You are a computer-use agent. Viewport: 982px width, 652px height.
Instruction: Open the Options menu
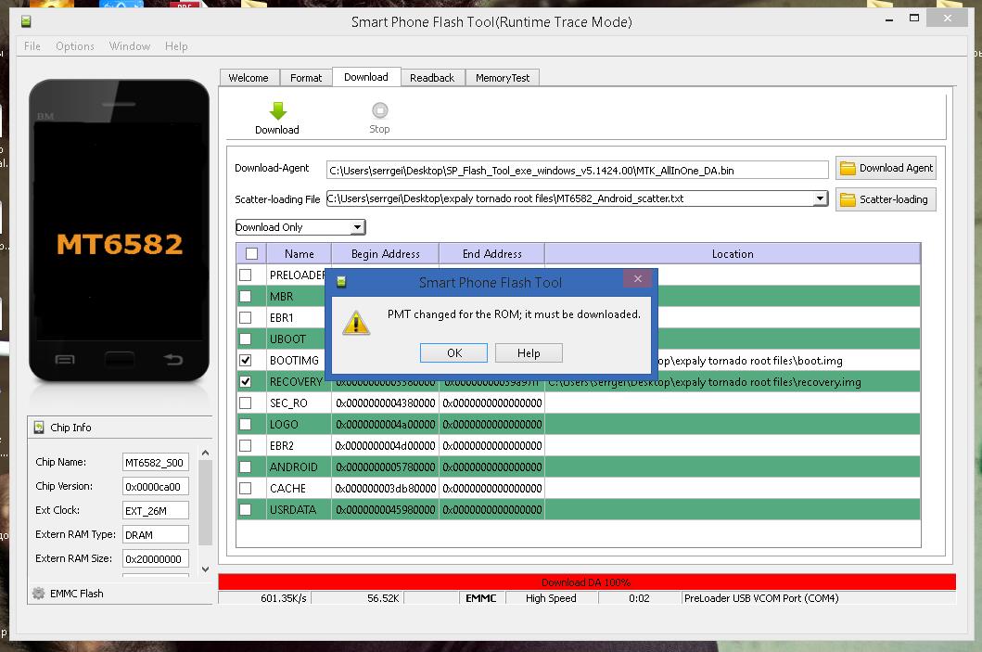click(74, 46)
